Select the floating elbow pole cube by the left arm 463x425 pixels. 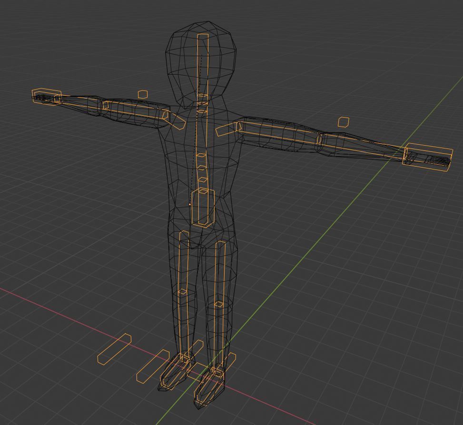344,122
